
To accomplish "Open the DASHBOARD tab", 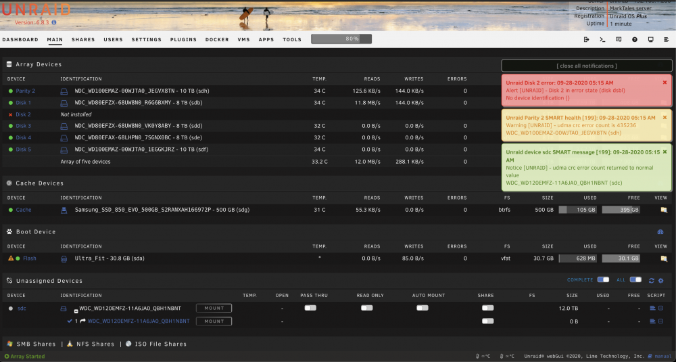I will point(20,39).
